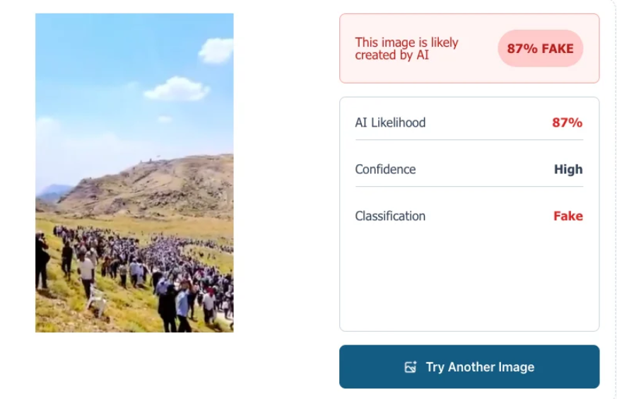The image size is (617, 399).
Task: Click the Confidence row label
Action: 385,169
